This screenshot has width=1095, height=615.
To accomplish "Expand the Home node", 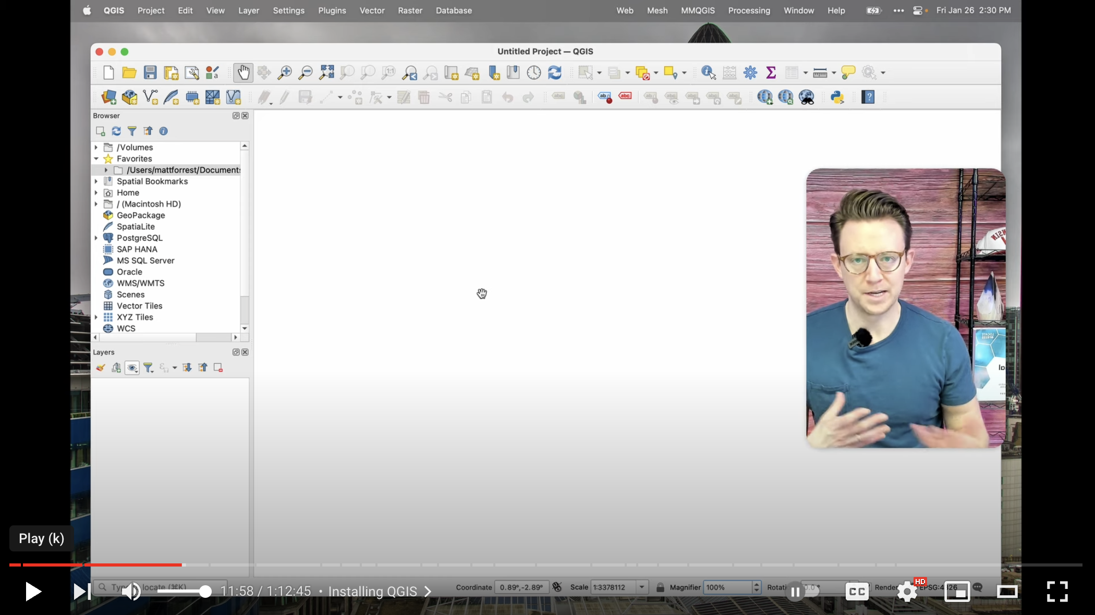I will pos(96,193).
